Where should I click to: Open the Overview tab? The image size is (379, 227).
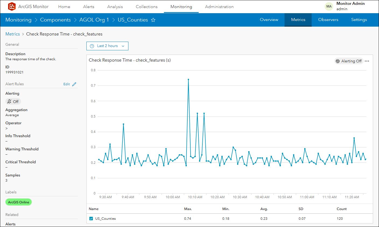tap(269, 20)
